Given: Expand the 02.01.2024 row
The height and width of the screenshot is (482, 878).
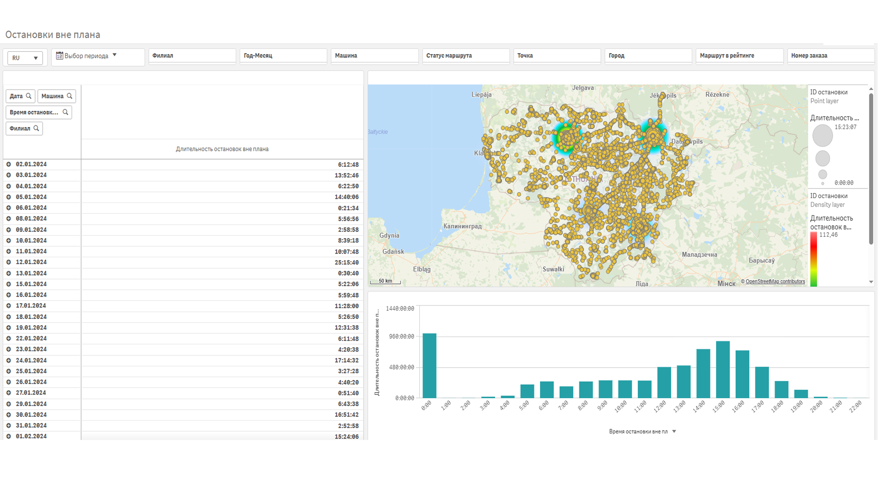Looking at the screenshot, I should click(x=8, y=164).
